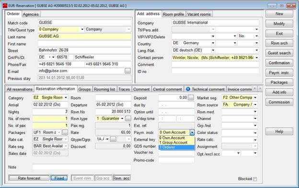
Task: Collapse the Paym. instr. dropdown arrow
Action: click(192, 132)
